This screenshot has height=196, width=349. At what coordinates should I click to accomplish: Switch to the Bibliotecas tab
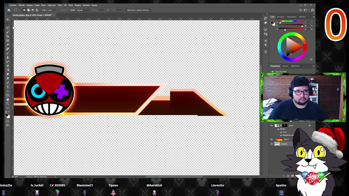(x=295, y=66)
